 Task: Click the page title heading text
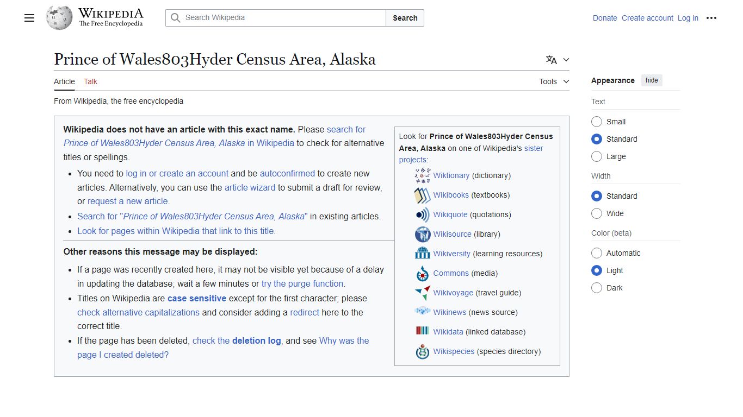(215, 59)
